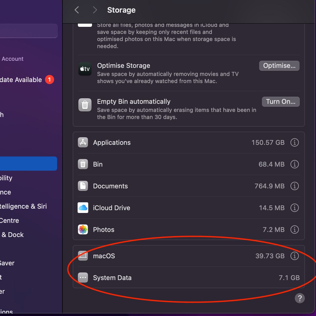Open the & Dock sidebar item

(x=12, y=235)
